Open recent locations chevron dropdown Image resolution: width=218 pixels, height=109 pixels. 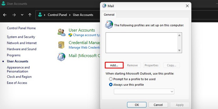[22, 15]
